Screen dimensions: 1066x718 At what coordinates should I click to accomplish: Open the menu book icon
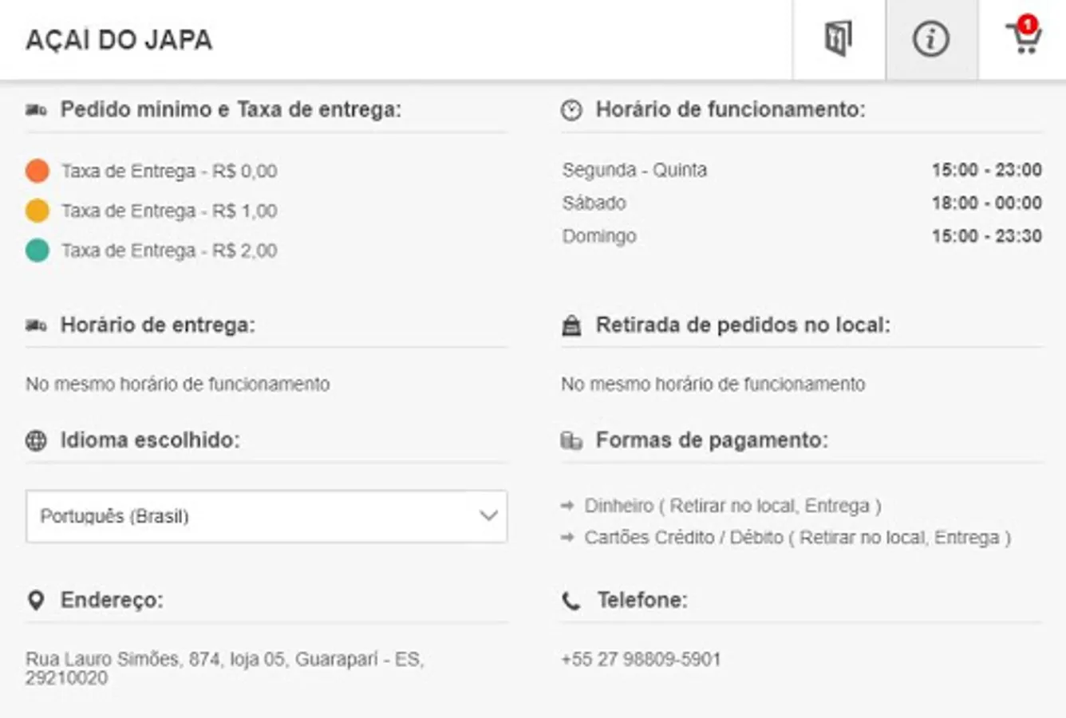tap(838, 39)
